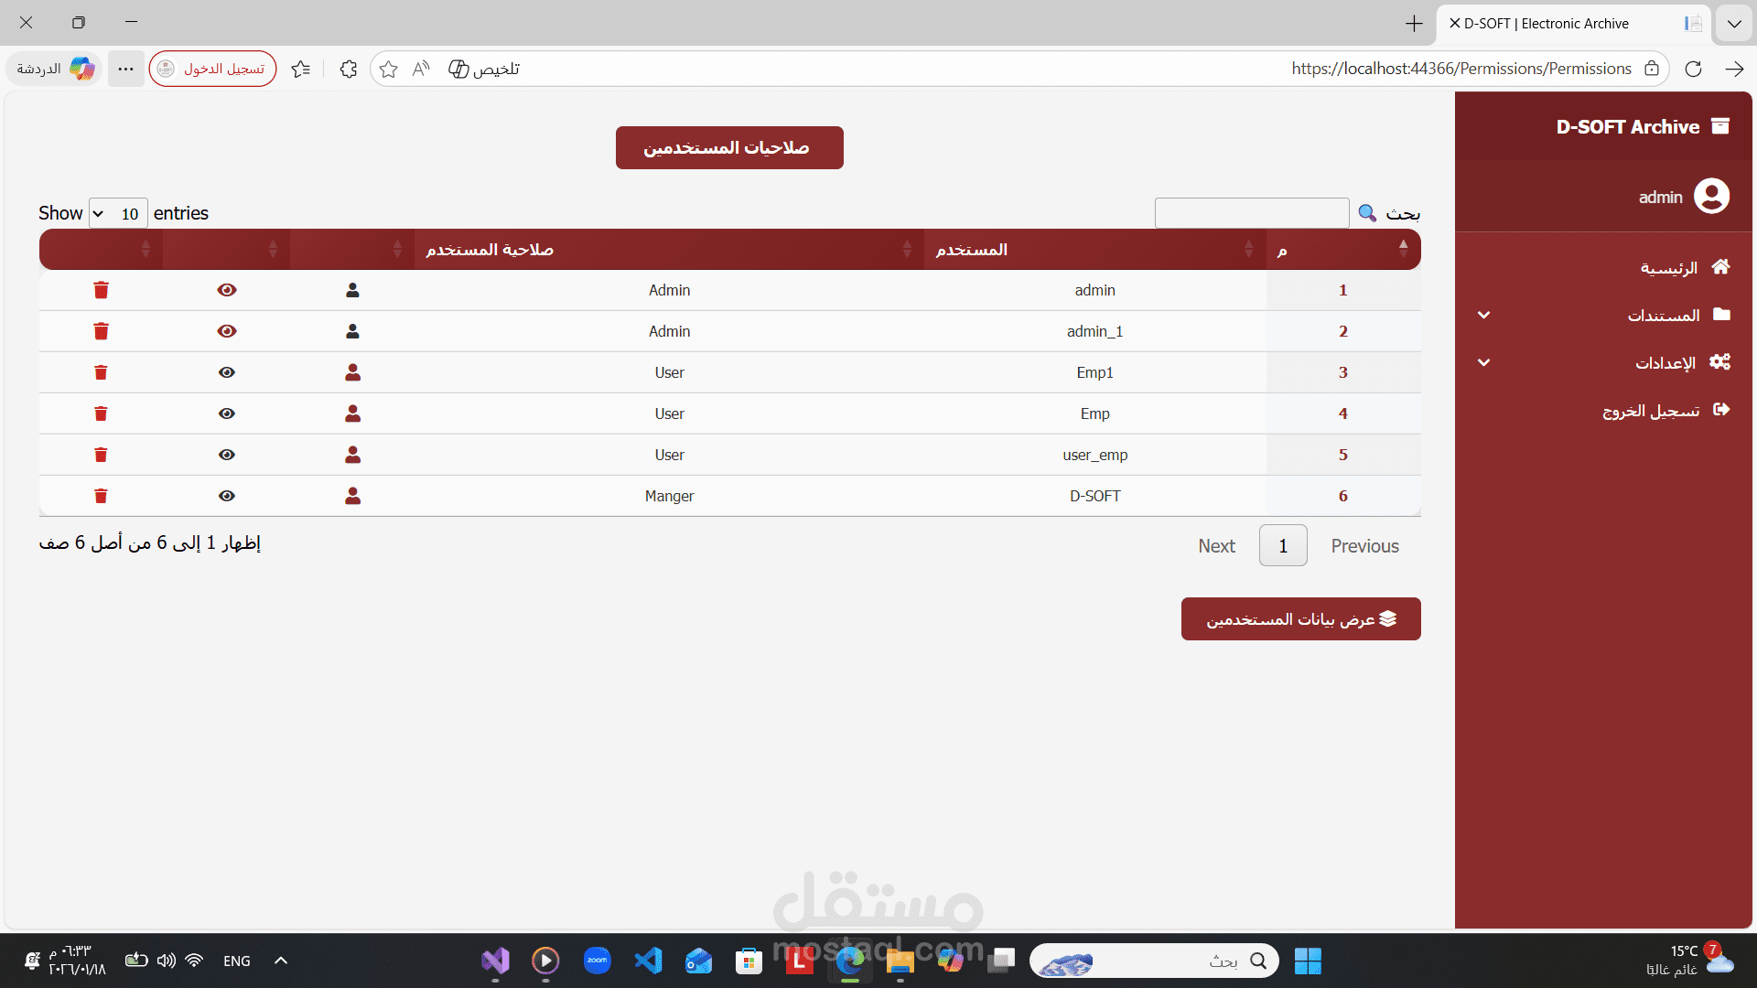Image resolution: width=1757 pixels, height=988 pixels.
Task: Toggle eye icon for admin row
Action: [x=227, y=290]
